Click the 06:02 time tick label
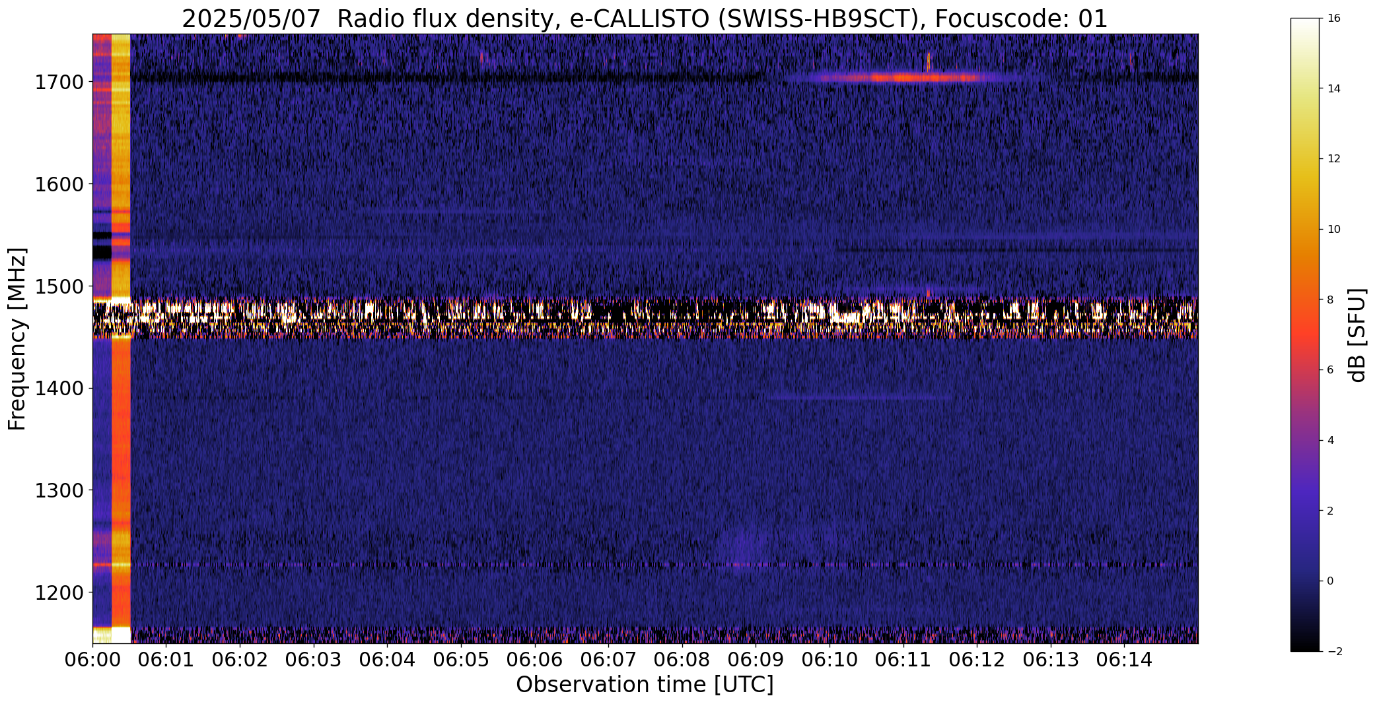The height and width of the screenshot is (704, 1377). pyautogui.click(x=240, y=660)
